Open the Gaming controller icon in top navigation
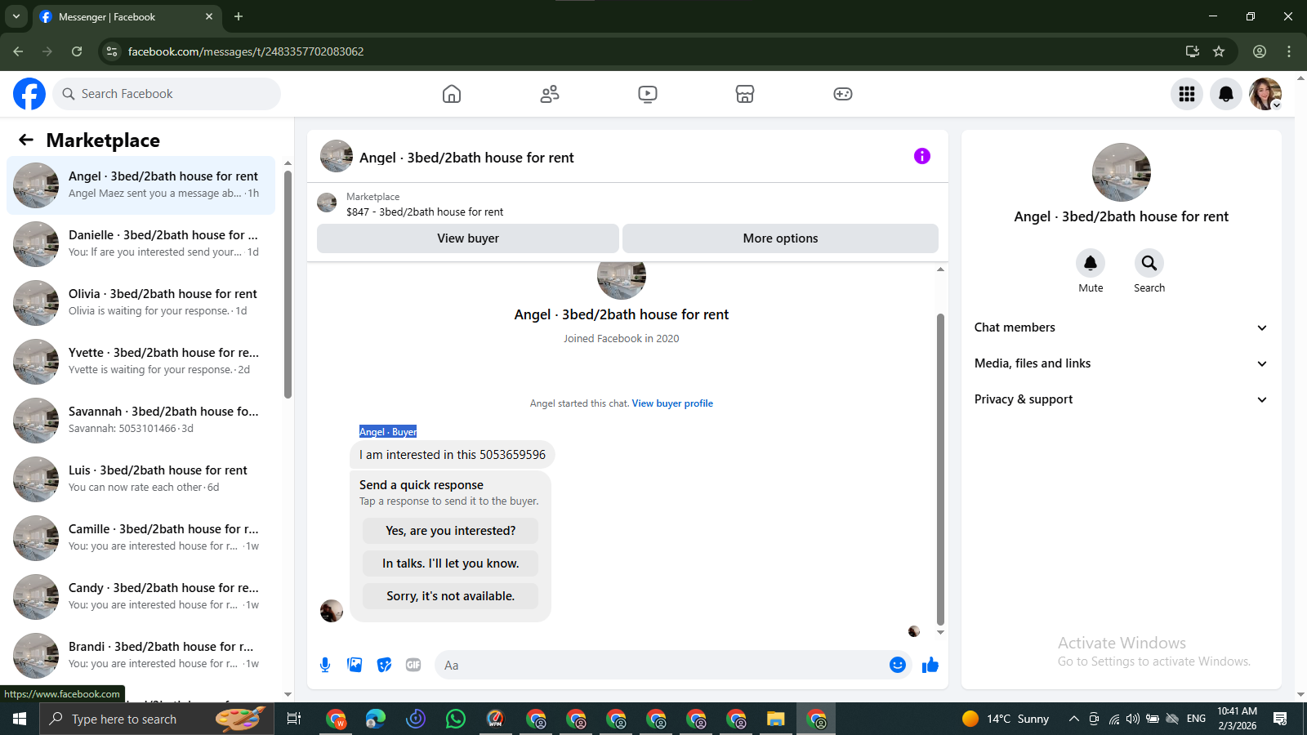The image size is (1307, 735). point(843,94)
